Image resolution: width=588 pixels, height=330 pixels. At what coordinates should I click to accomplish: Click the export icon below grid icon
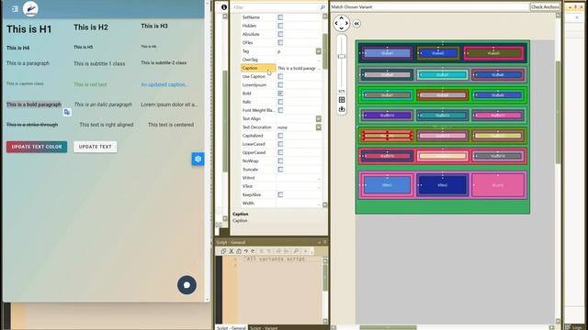[342, 109]
